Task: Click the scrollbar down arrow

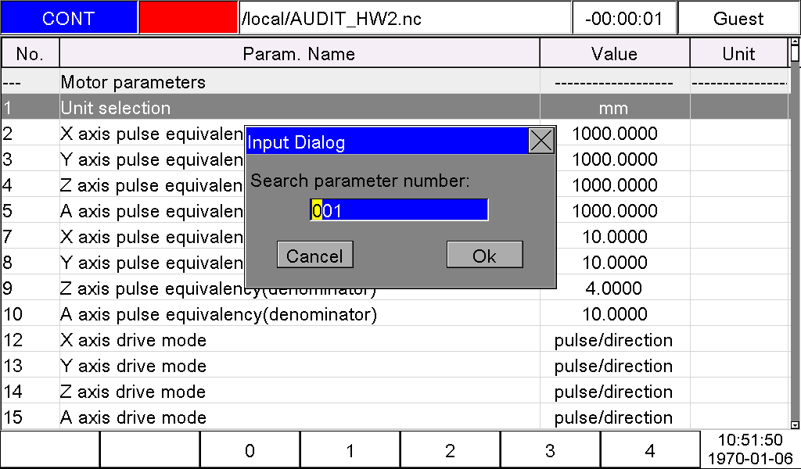Action: click(795, 424)
